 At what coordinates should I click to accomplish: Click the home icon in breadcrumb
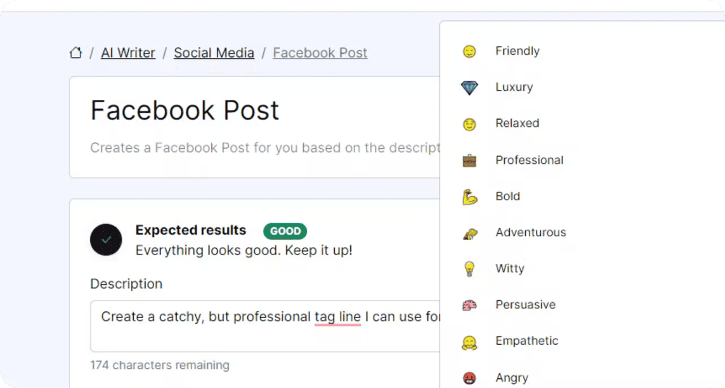point(76,53)
